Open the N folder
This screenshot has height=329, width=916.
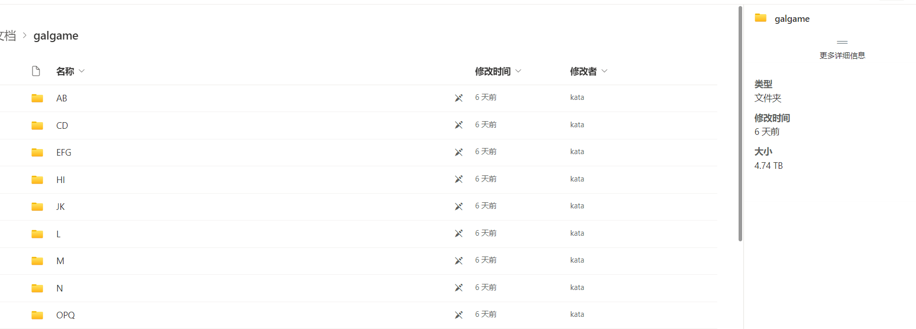pyautogui.click(x=59, y=288)
